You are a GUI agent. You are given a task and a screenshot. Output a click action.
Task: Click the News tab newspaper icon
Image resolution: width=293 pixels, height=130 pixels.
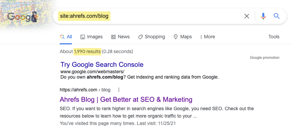pyautogui.click(x=113, y=37)
